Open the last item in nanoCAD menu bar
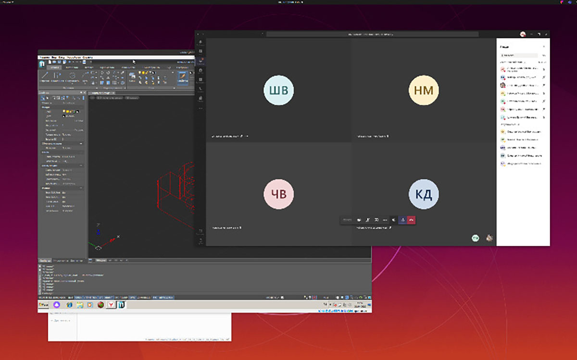 pyautogui.click(x=87, y=58)
